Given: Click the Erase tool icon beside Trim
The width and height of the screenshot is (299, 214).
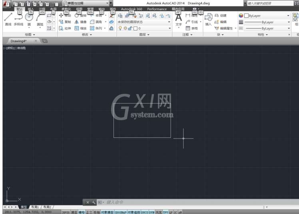Looking at the screenshot, I should (112, 16).
